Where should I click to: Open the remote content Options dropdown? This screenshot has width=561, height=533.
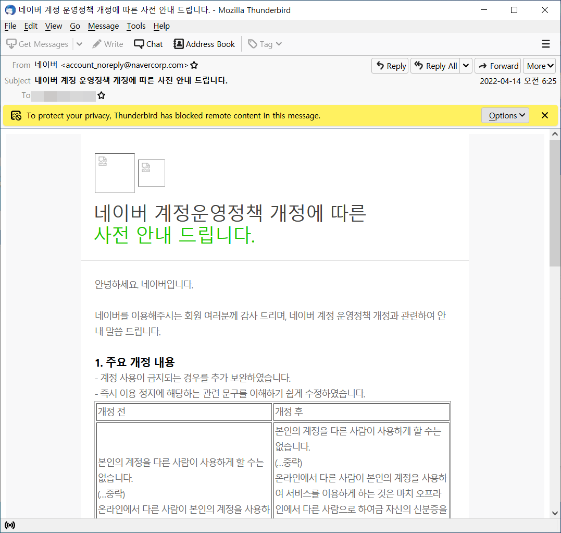(x=505, y=115)
